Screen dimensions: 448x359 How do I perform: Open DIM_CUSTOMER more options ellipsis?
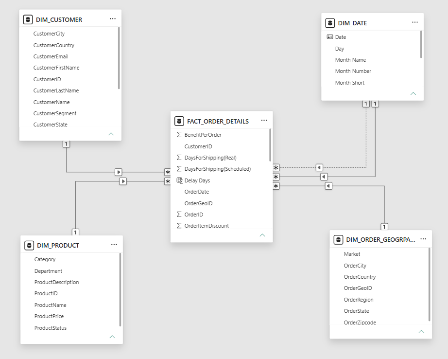(113, 19)
